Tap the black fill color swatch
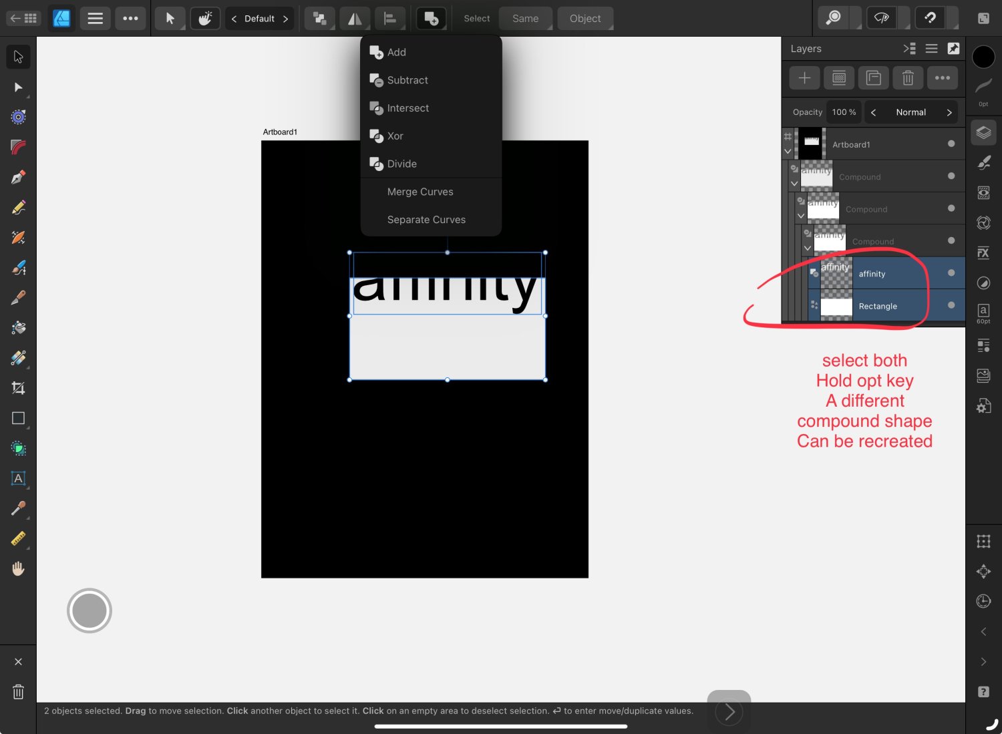The image size is (1002, 734). pos(983,57)
